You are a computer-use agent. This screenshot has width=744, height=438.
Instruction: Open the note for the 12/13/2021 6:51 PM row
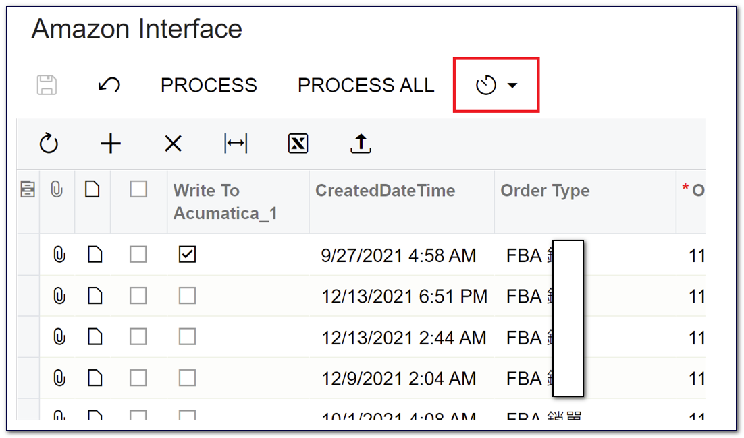point(95,296)
